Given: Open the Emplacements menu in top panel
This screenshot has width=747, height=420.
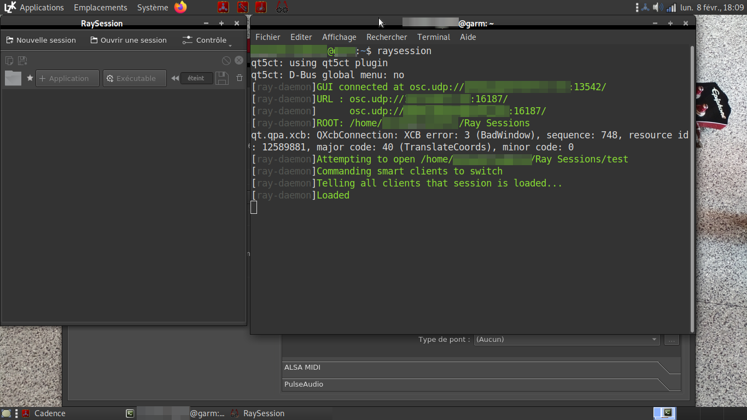Looking at the screenshot, I should point(100,8).
